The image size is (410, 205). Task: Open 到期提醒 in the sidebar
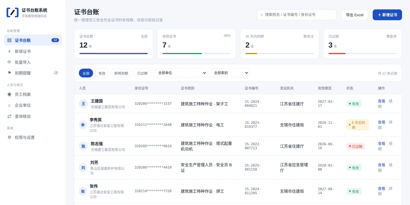click(33, 73)
